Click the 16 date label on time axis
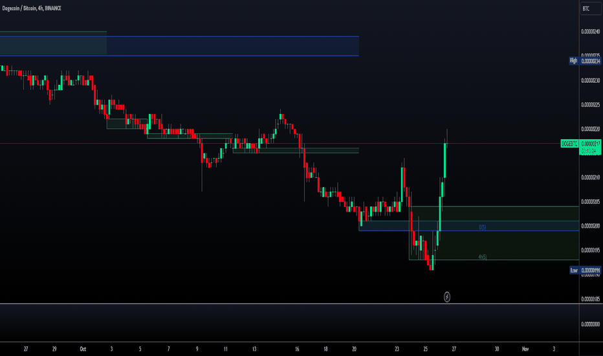This screenshot has height=356, width=603. [x=297, y=349]
